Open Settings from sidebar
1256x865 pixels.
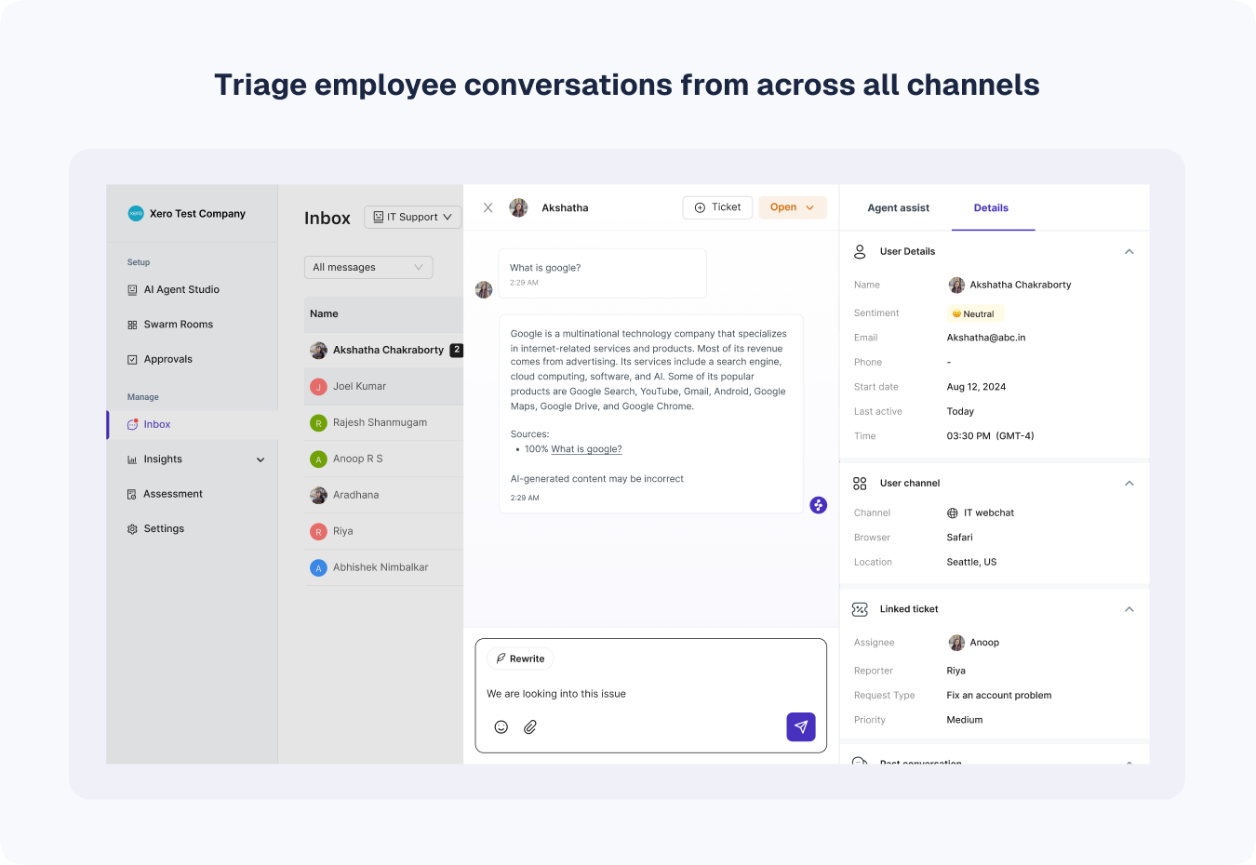pos(164,529)
